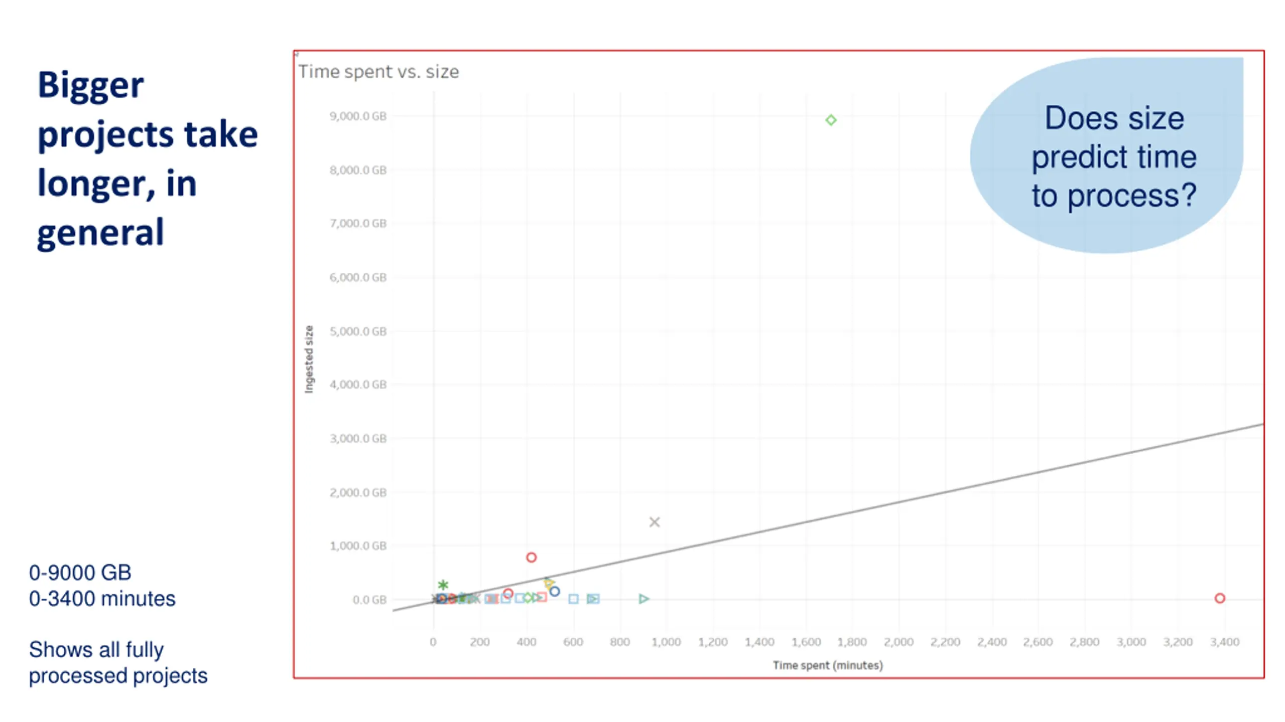Select the green triangle marker near 900 minutes
Viewport: 1285px width, 722px height.
tap(644, 599)
